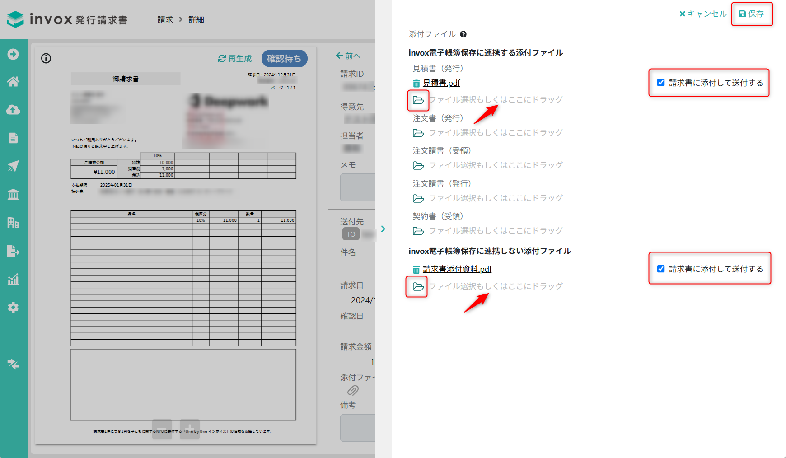Click folder icon under 契約書（受領）
Image resolution: width=786 pixels, height=458 pixels.
pos(418,231)
